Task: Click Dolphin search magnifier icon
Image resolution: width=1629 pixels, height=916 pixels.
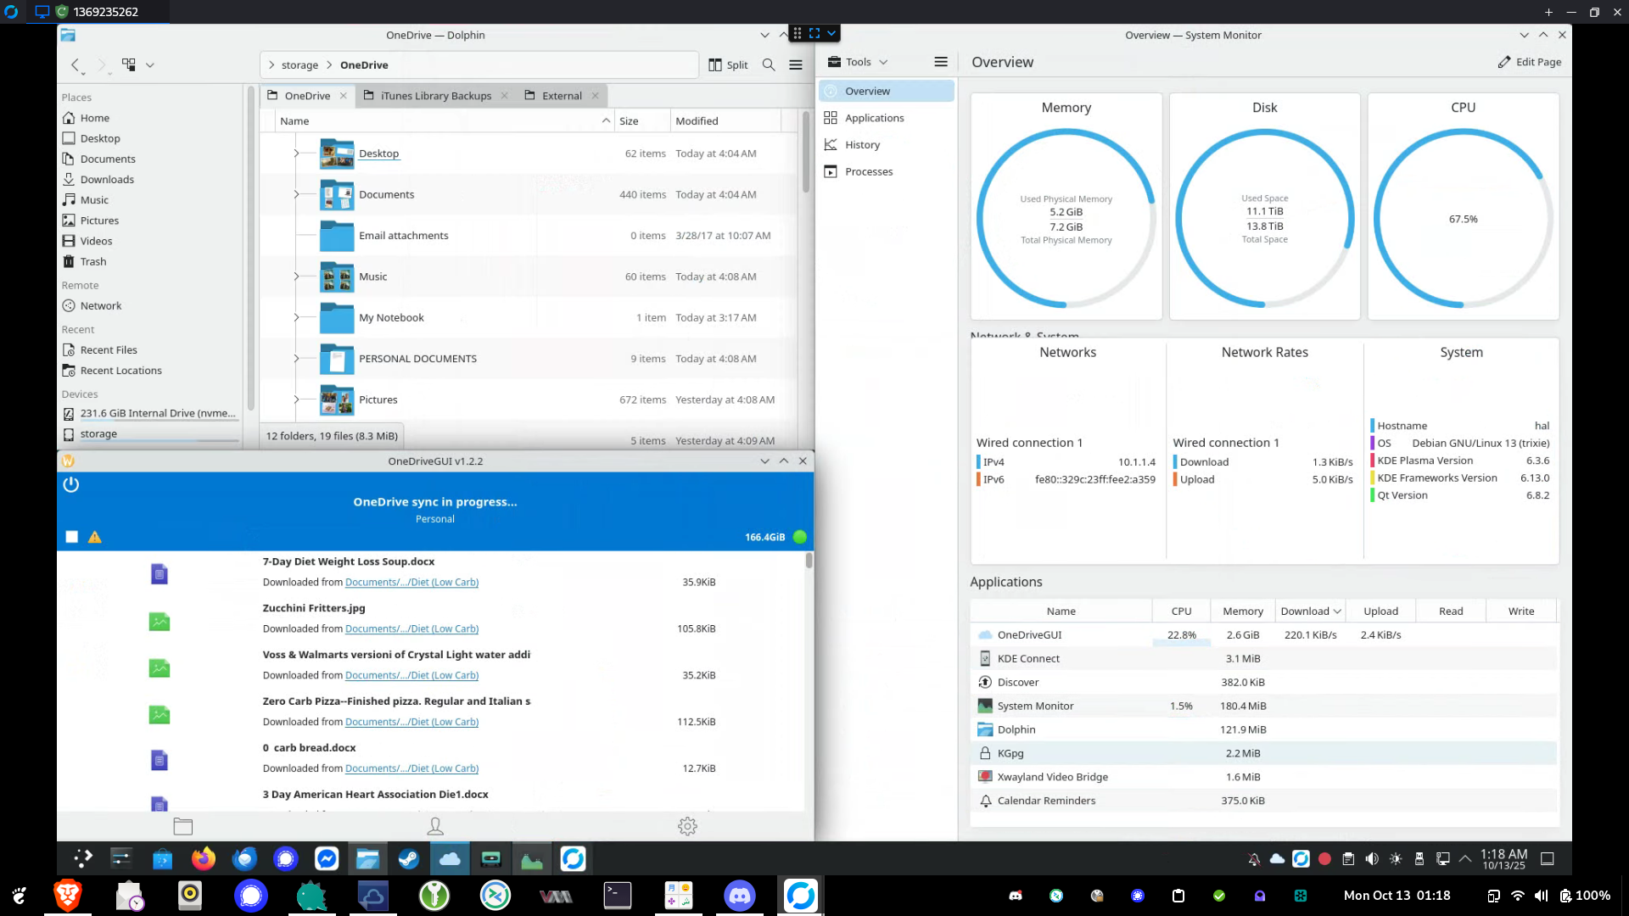Action: pyautogui.click(x=769, y=64)
